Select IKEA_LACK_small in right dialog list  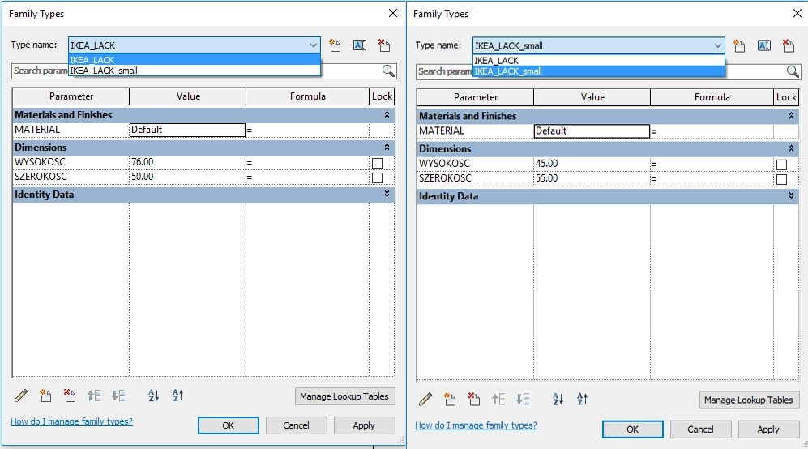coord(599,71)
